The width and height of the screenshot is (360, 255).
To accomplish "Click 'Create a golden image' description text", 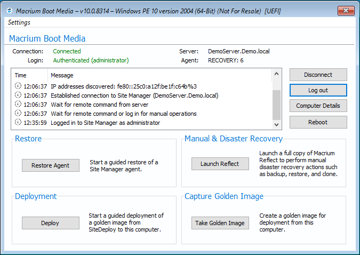I will pyautogui.click(x=292, y=222).
